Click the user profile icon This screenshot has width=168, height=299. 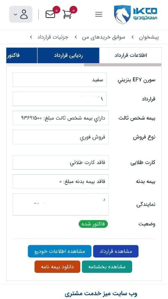pos(24,14)
